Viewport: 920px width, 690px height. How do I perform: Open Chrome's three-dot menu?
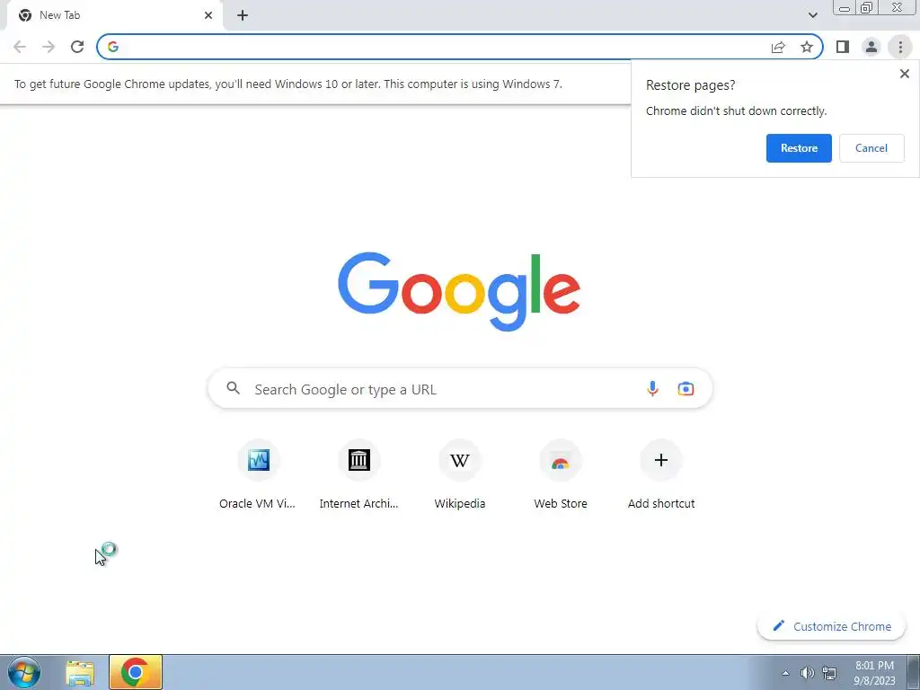click(900, 47)
